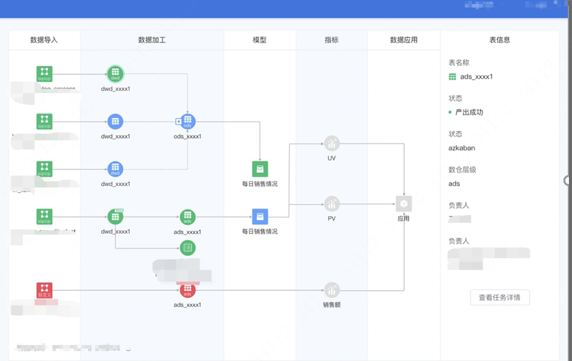Select green dwd table node with RDS badge

click(115, 217)
